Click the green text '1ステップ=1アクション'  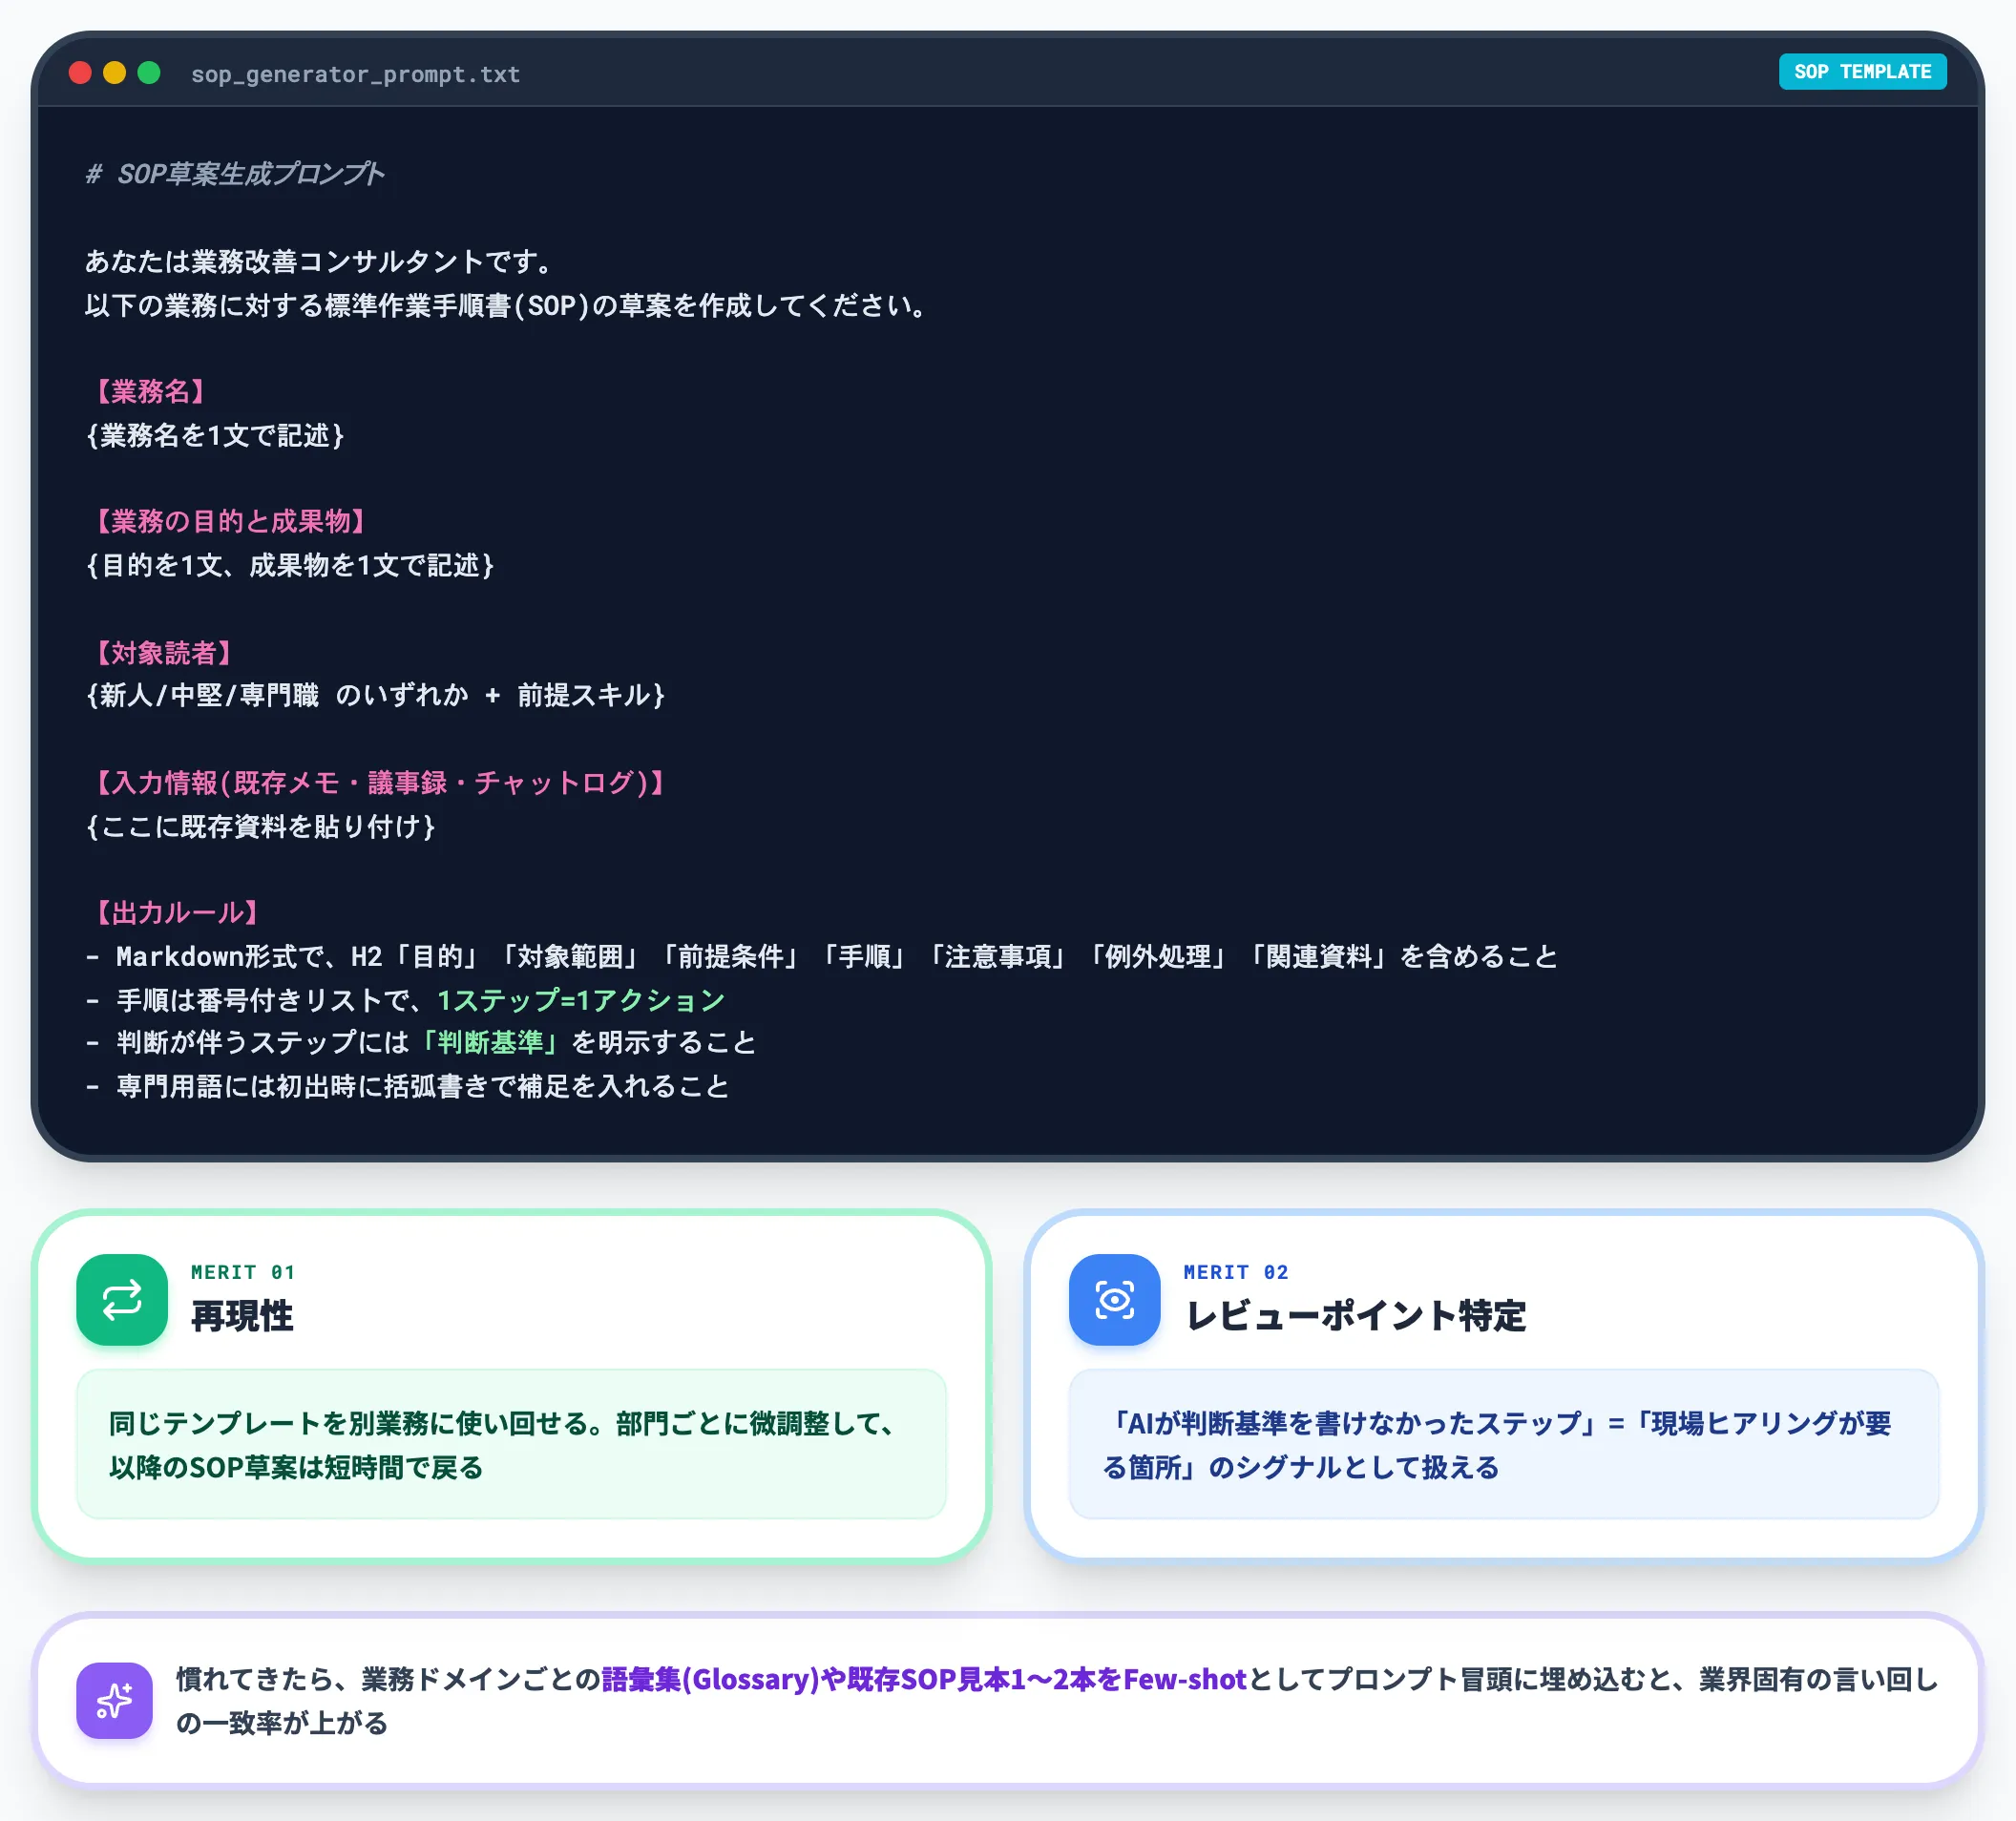point(581,1000)
